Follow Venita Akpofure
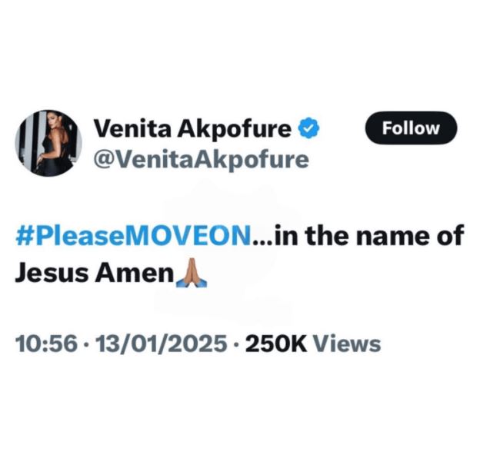Screen dimensions: 480x468 click(x=411, y=128)
